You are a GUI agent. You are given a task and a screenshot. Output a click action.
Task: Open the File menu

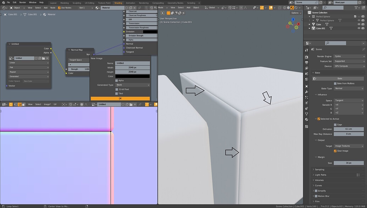click(8, 2)
